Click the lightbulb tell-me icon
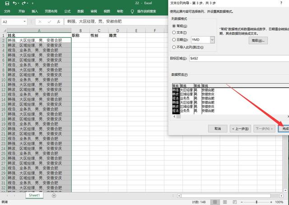Image resolution: width=289 pixels, height=205 pixels. click(x=132, y=11)
